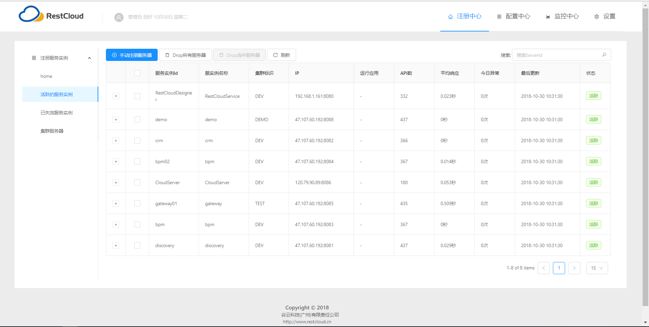Check the CloudServer row checkbox

pos(137,182)
